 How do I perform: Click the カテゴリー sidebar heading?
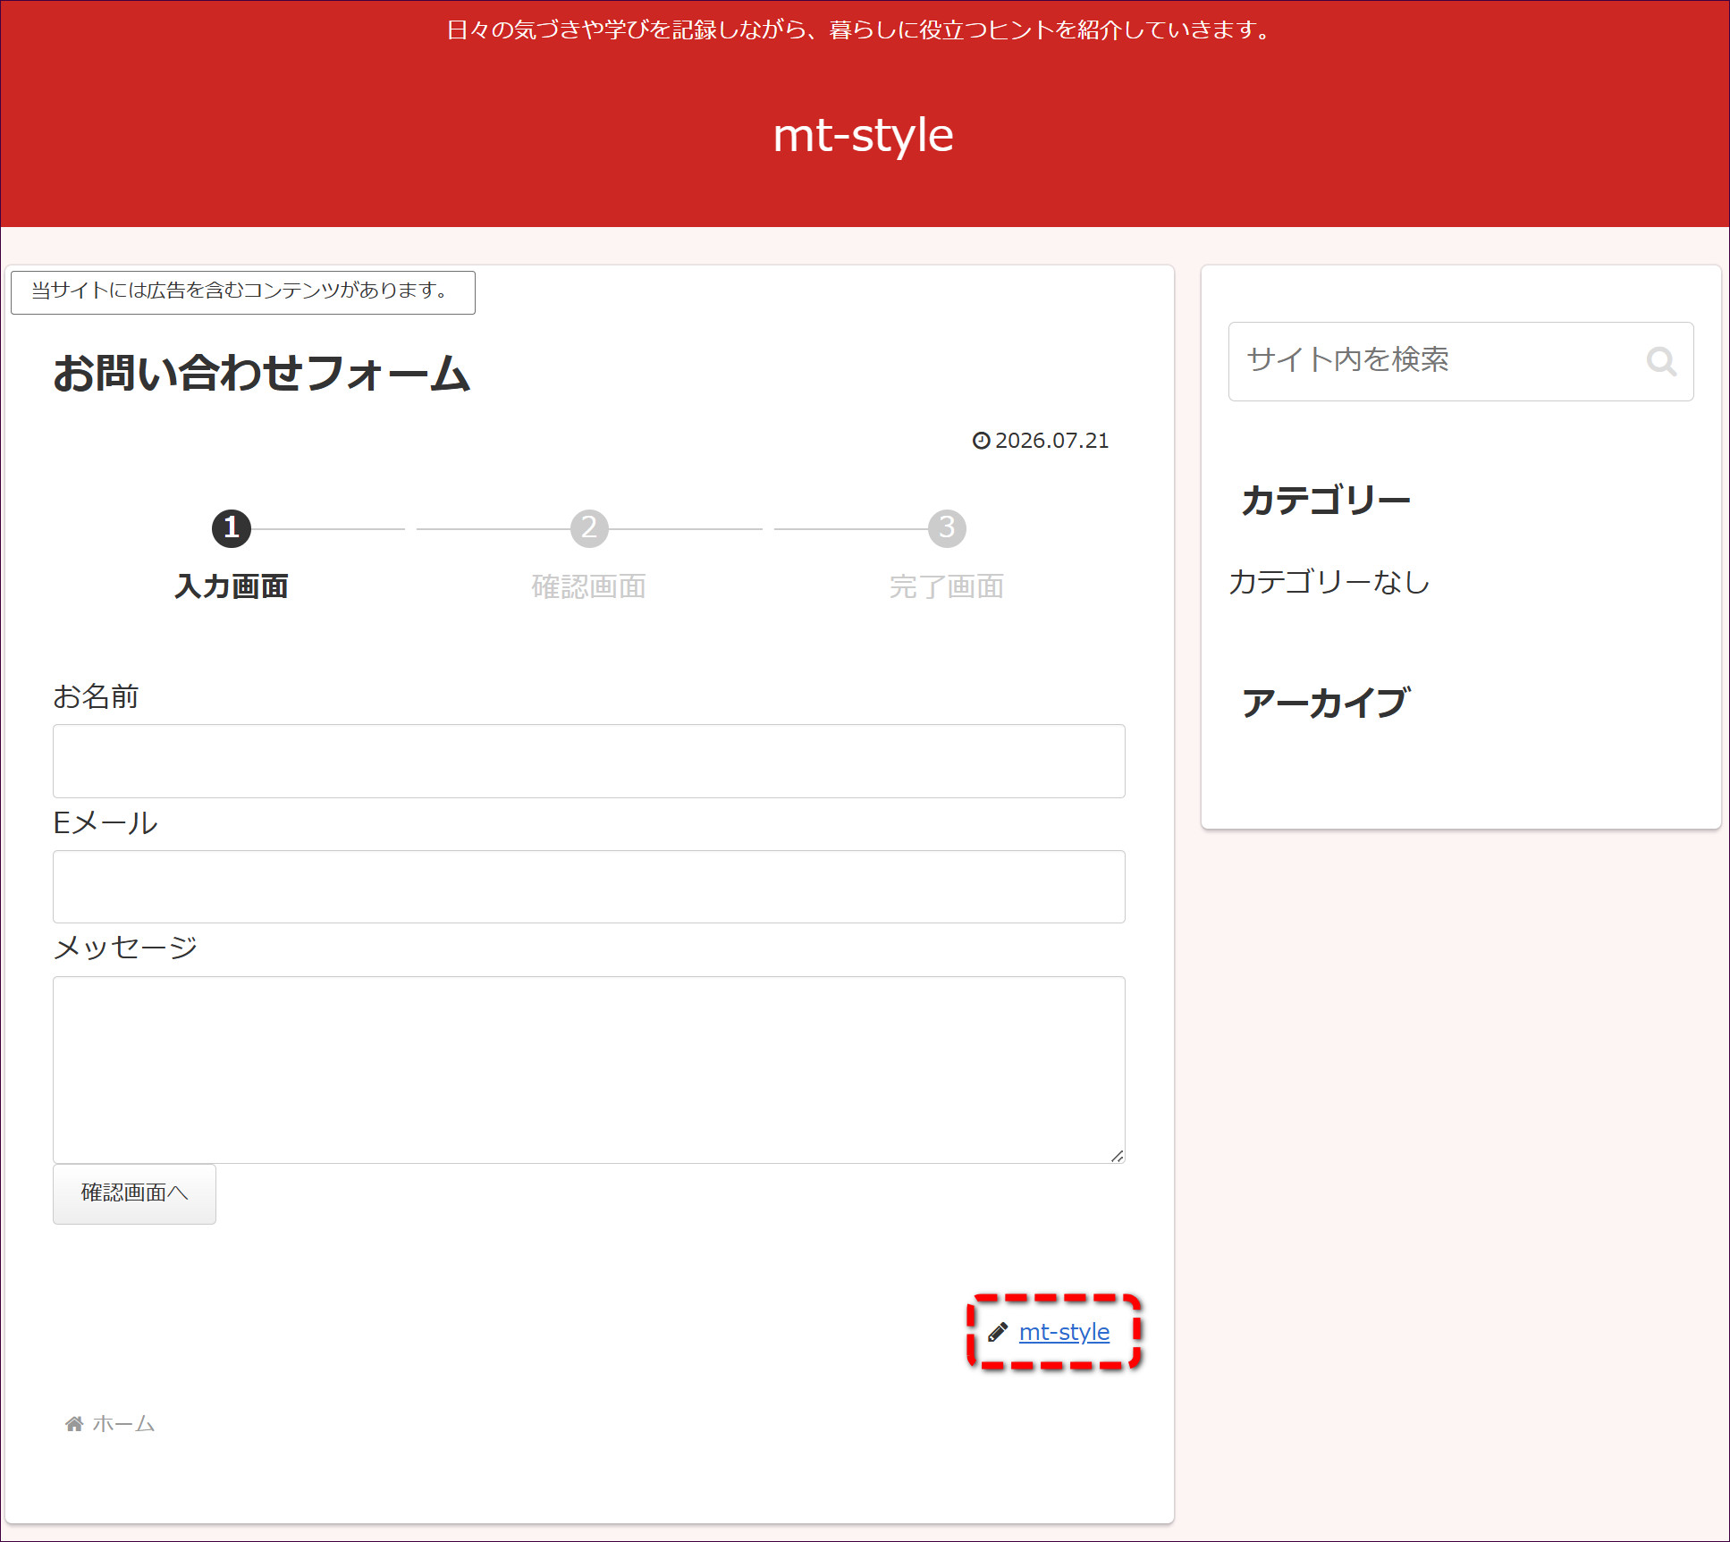coord(1326,500)
